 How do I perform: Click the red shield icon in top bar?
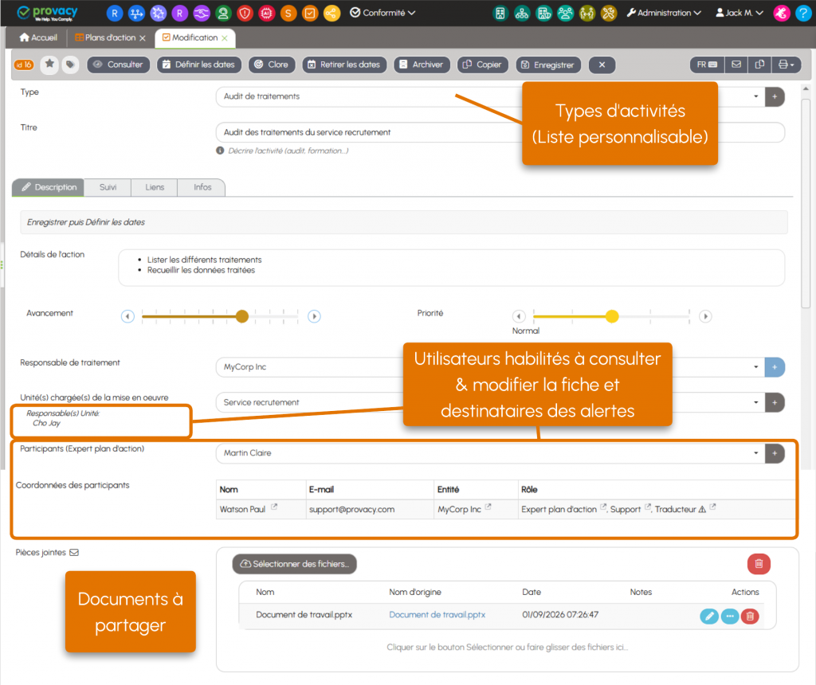pyautogui.click(x=245, y=13)
